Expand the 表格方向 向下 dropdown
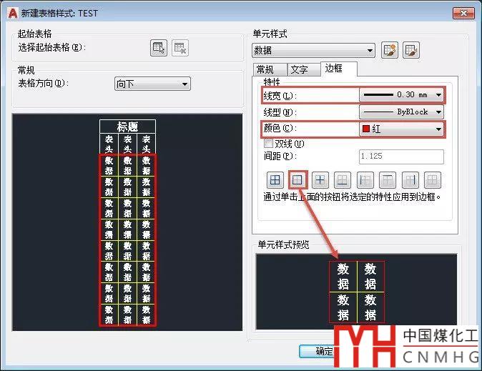 (152, 84)
